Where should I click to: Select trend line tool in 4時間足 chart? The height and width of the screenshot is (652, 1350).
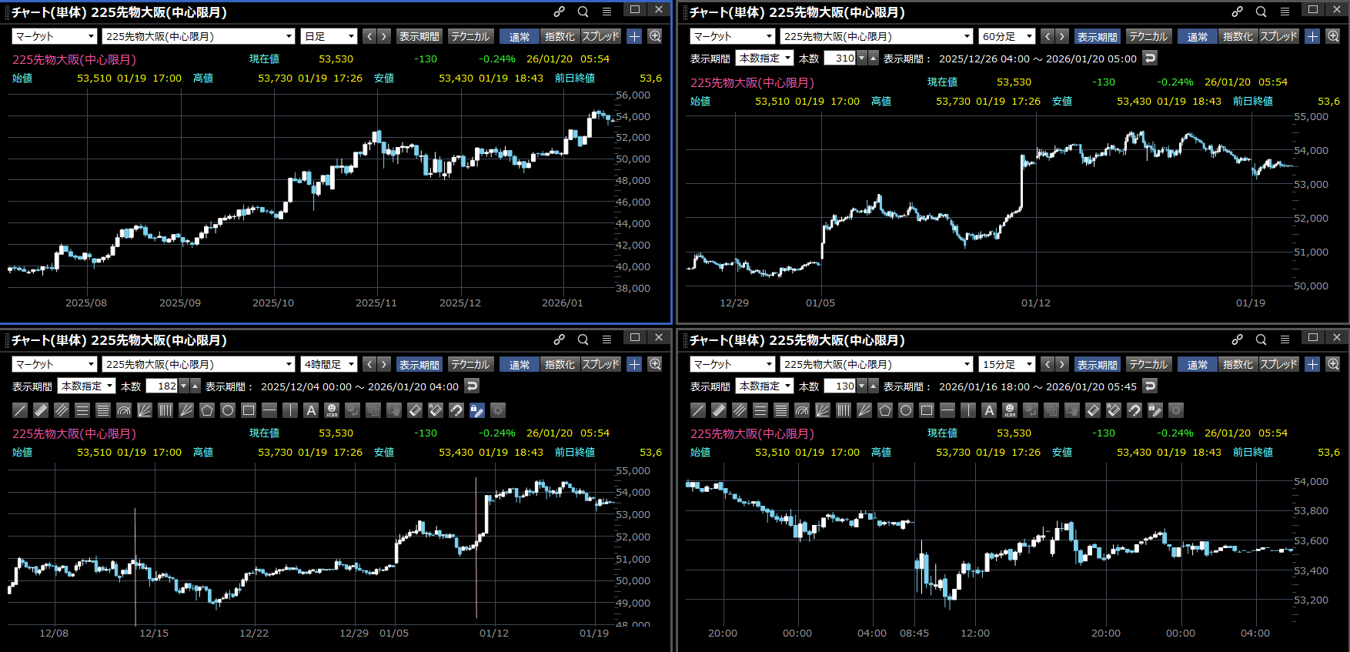pos(20,410)
